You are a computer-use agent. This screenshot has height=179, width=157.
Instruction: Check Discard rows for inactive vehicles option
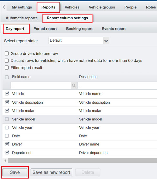[7, 60]
